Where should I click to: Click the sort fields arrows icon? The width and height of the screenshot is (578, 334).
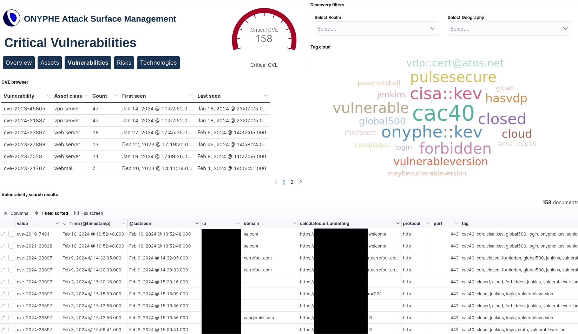coord(37,213)
